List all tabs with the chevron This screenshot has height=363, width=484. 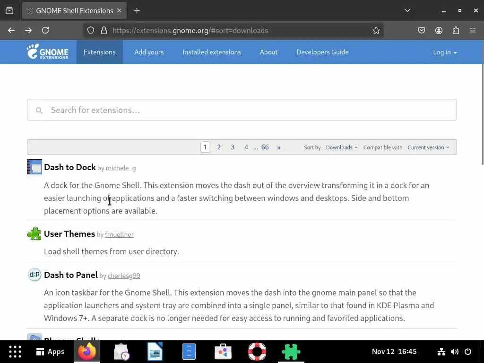point(407,10)
